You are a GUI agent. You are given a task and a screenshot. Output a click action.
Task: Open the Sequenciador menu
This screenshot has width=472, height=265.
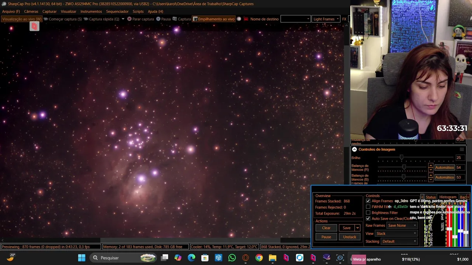pyautogui.click(x=117, y=11)
